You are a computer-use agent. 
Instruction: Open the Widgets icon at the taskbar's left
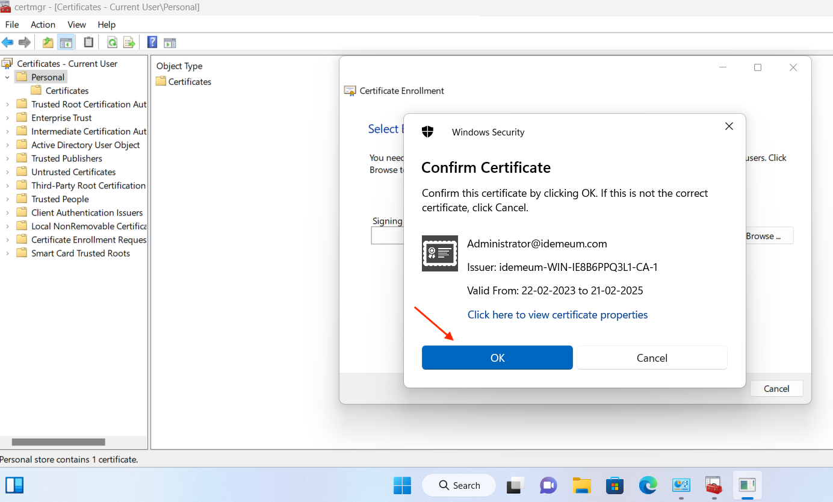[x=14, y=485]
